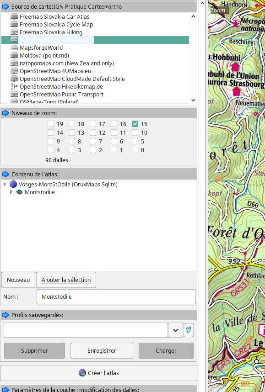Expand the Montstodile layer tree node
Image resolution: width=265 pixels, height=392 pixels.
[11, 192]
